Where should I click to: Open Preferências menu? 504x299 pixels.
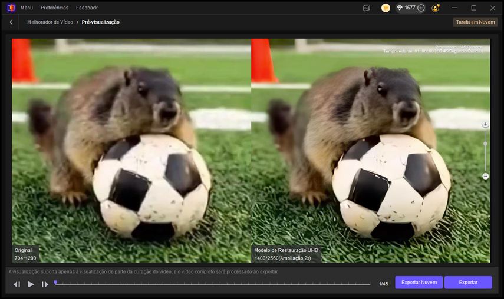pyautogui.click(x=54, y=8)
